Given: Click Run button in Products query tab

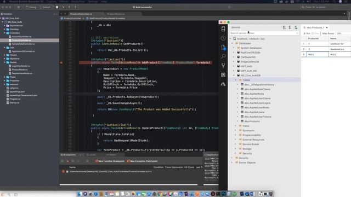Looking at the screenshot, I should [x=307, y=33].
